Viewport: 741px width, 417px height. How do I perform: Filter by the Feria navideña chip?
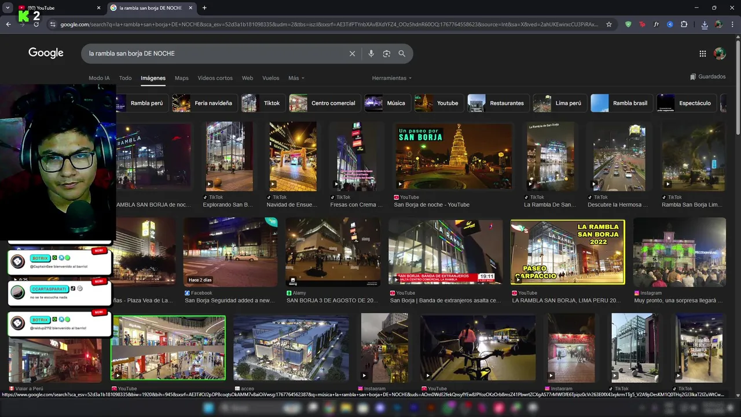tap(205, 103)
